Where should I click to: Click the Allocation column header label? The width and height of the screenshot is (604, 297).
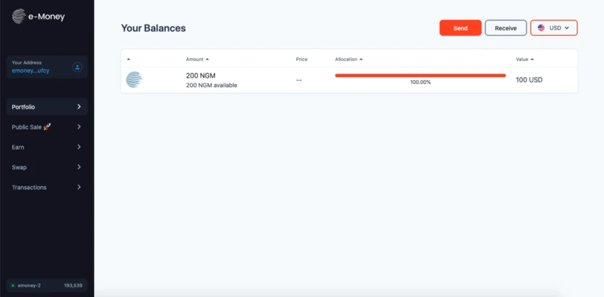click(346, 59)
